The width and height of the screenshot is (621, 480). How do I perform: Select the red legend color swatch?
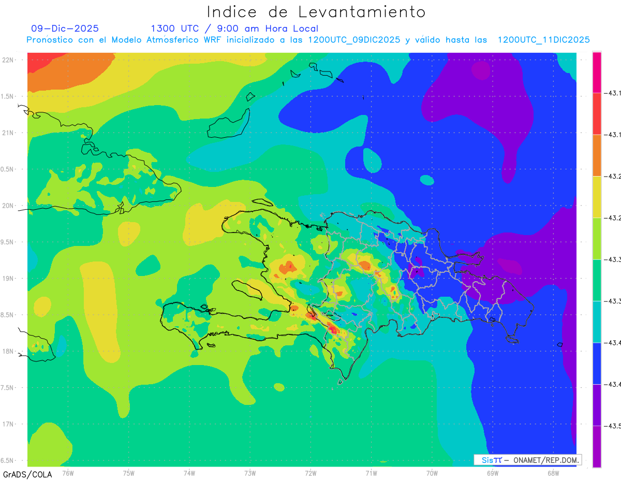pyautogui.click(x=597, y=114)
